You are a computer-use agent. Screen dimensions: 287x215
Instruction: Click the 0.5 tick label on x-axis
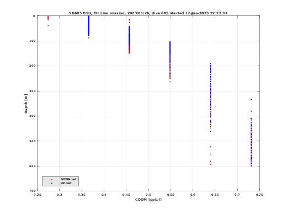tap(148, 195)
